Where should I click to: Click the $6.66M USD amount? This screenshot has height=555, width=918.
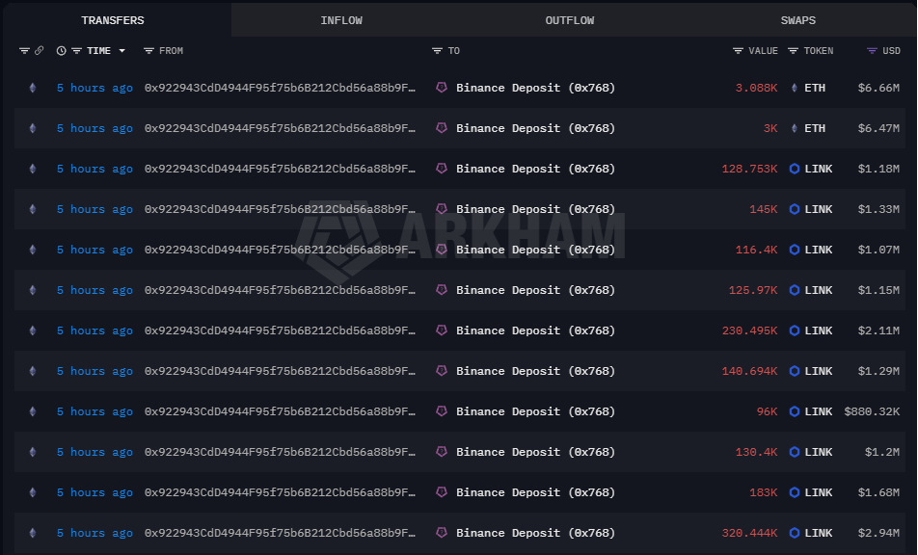click(x=878, y=88)
